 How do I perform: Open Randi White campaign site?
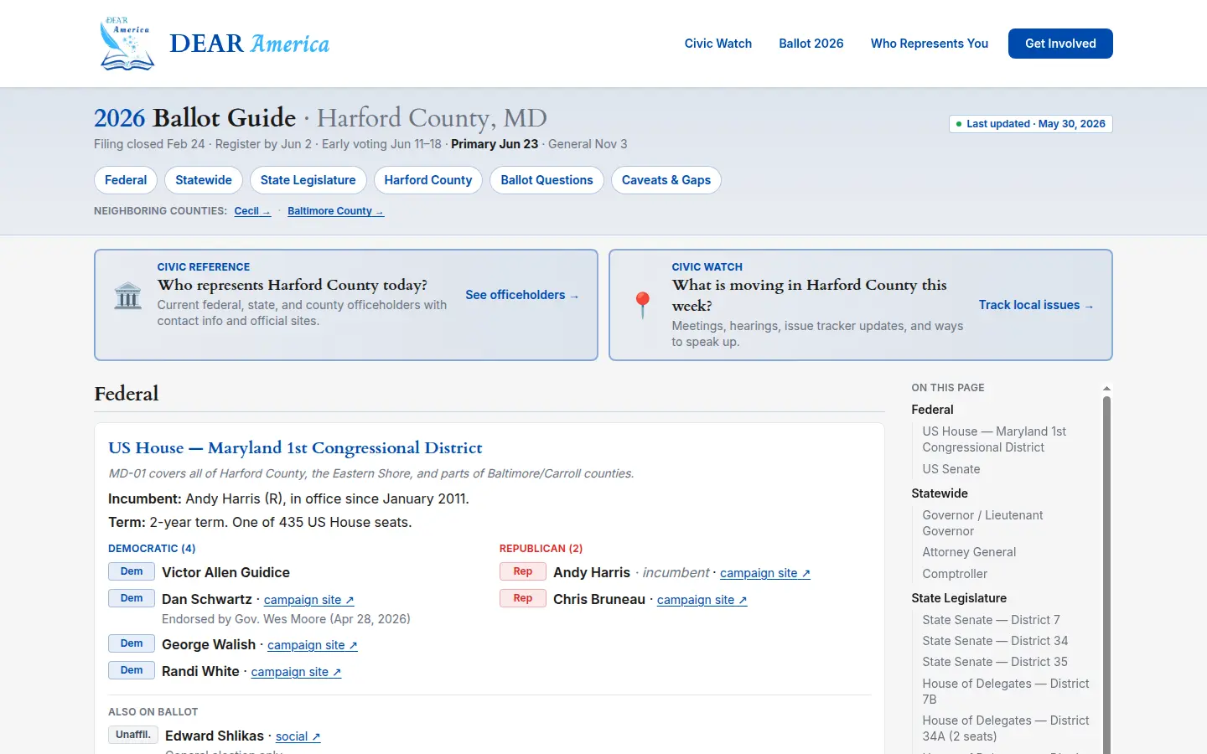(296, 672)
